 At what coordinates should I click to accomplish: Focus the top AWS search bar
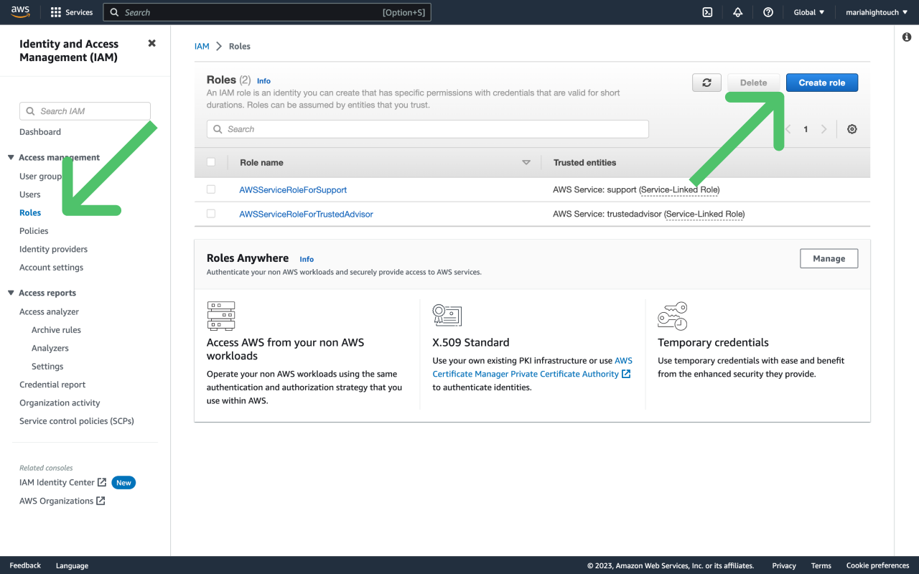tap(267, 12)
